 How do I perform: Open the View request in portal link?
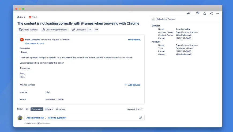tap(35, 43)
